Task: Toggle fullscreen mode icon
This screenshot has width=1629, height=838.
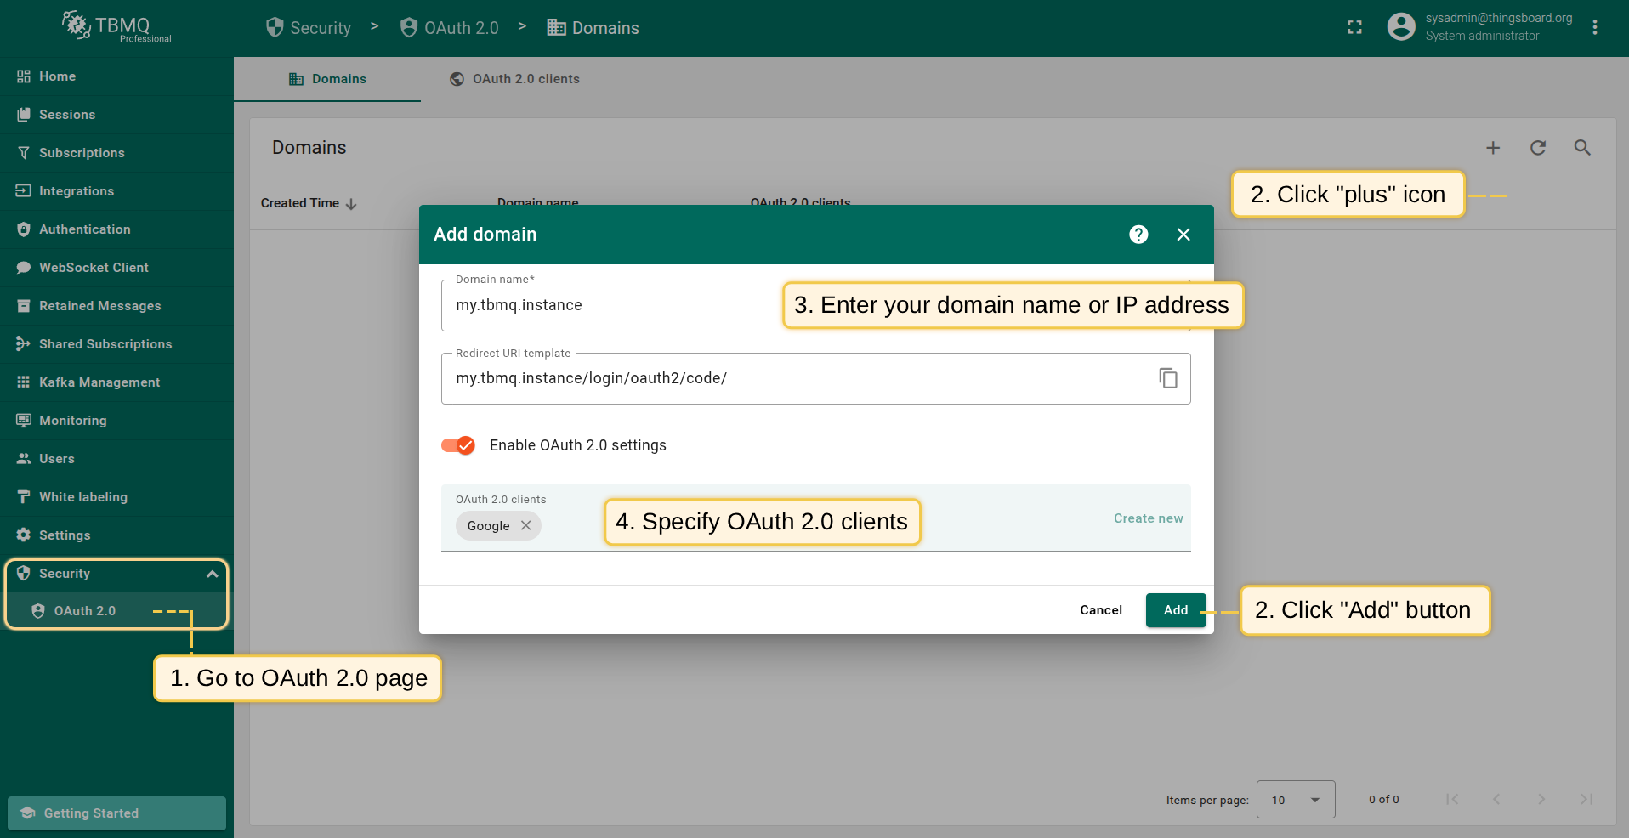Action: tap(1354, 28)
